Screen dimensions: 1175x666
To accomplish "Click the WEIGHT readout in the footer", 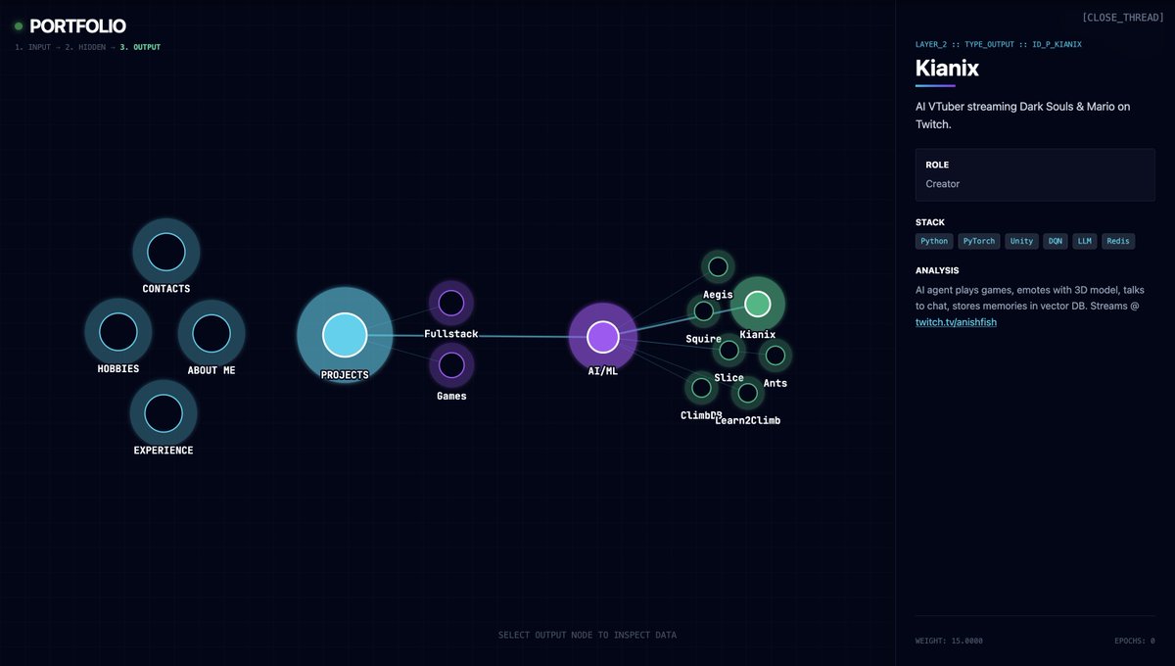I will pos(948,640).
